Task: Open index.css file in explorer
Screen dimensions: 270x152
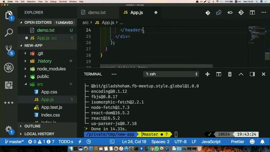Action: point(47,115)
